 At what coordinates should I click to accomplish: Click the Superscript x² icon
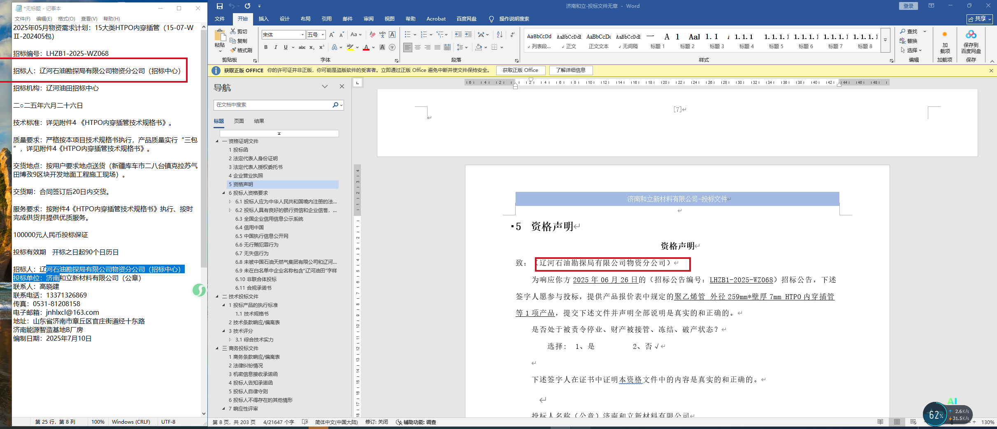(321, 47)
